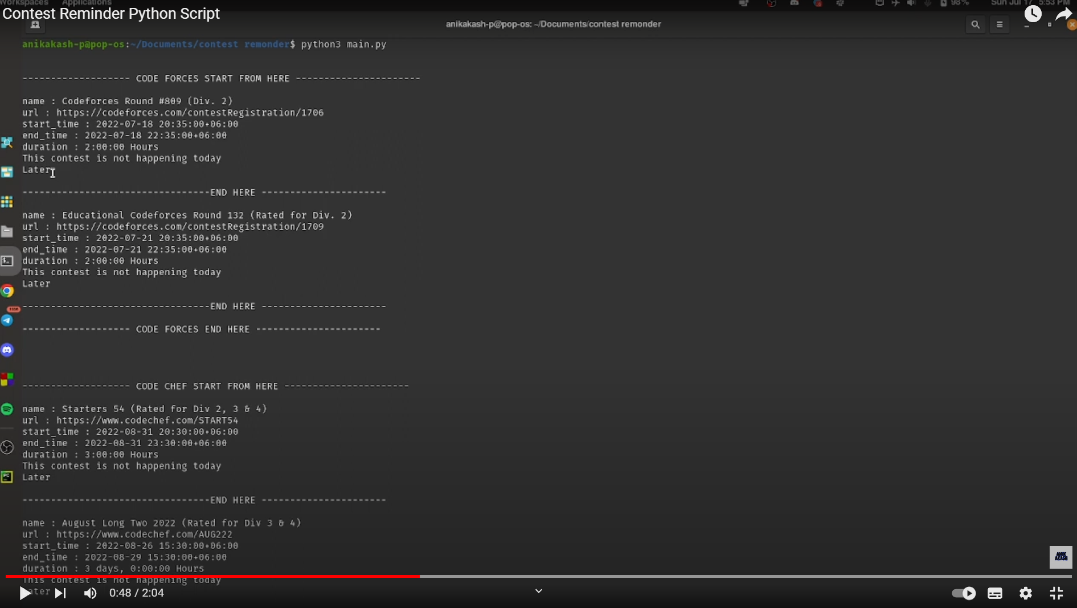Click the Codeforces contestRegistration/1706 URL
Screen dimensions: 1077x608
[x=190, y=113]
